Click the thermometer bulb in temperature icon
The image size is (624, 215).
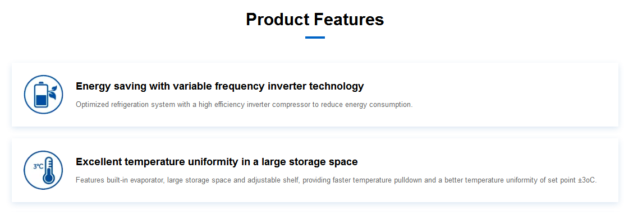pos(49,177)
